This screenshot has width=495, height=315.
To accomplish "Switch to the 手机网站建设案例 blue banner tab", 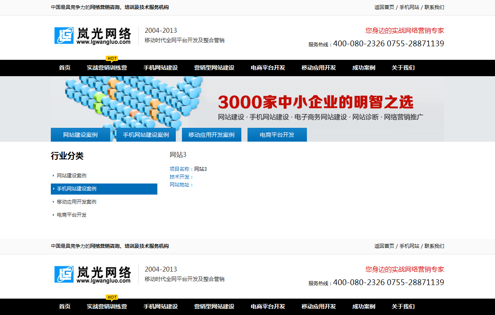I will click(x=146, y=135).
